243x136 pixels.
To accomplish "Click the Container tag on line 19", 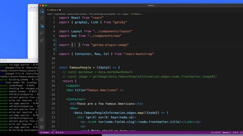I will (76, 99).
